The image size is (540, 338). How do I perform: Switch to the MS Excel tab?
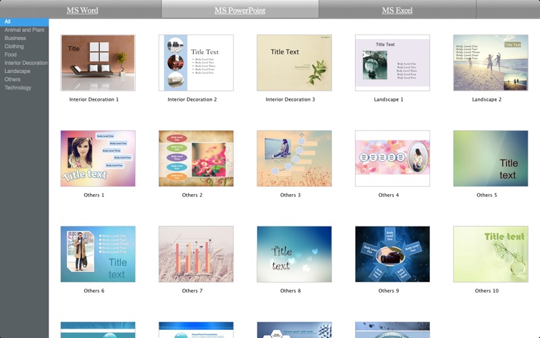click(x=397, y=10)
